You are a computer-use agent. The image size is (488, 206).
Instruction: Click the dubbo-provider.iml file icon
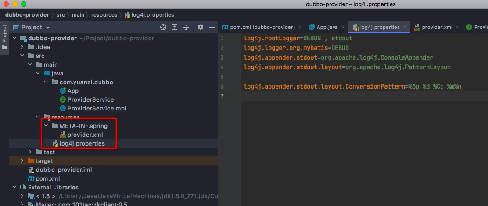pyautogui.click(x=31, y=170)
